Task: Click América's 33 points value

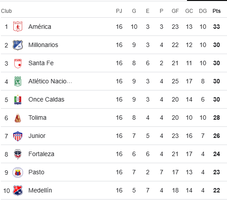Action: [x=216, y=27]
